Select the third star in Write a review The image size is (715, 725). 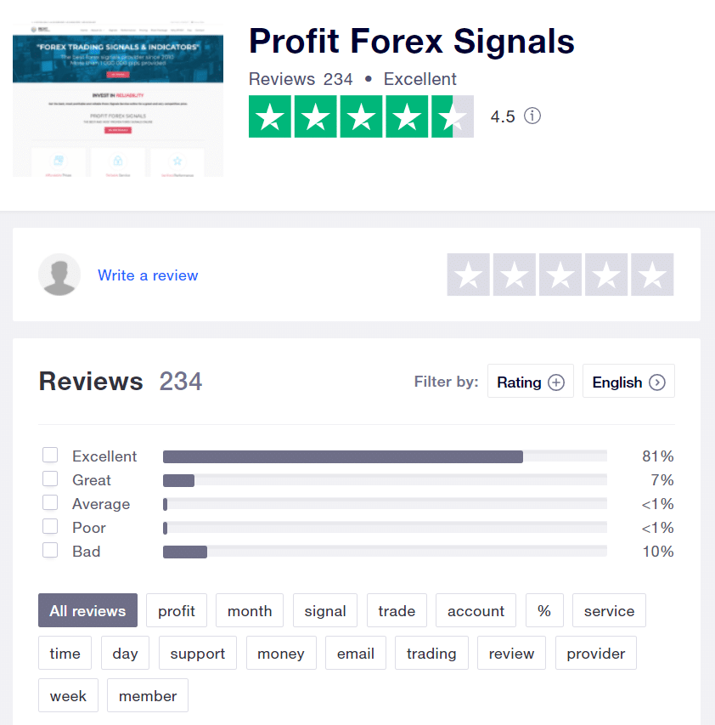(560, 275)
